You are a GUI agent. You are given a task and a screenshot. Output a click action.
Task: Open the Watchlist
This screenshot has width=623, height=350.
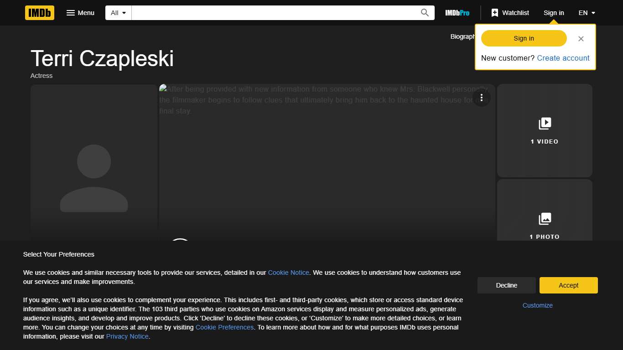point(510,13)
